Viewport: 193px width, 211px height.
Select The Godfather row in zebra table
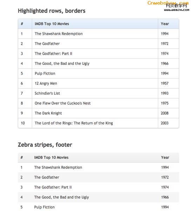pos(99,177)
